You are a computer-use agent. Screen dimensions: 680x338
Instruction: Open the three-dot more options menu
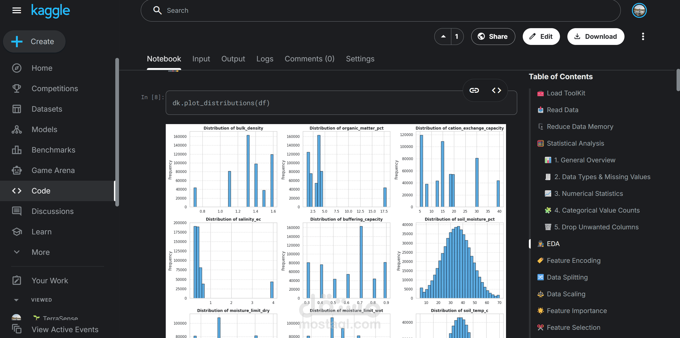[643, 36]
